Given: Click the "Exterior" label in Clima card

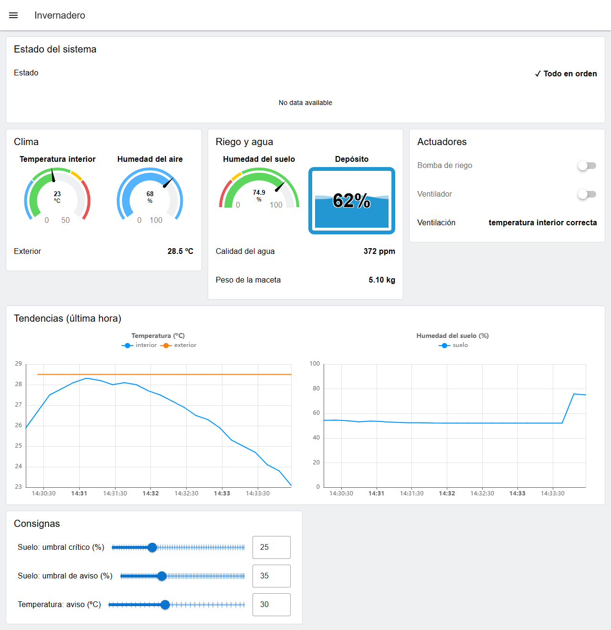Looking at the screenshot, I should point(28,251).
